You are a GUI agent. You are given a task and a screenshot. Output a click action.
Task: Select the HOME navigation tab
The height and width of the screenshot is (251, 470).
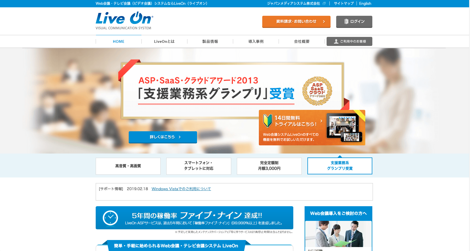click(119, 41)
